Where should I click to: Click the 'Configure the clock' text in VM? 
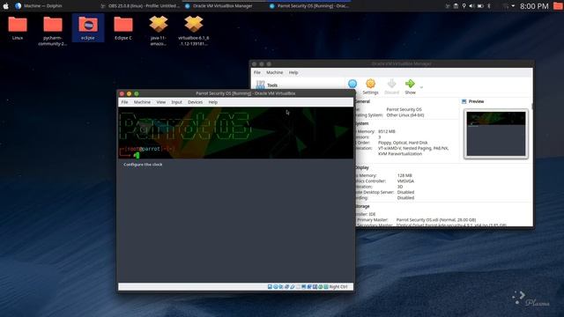click(x=143, y=165)
